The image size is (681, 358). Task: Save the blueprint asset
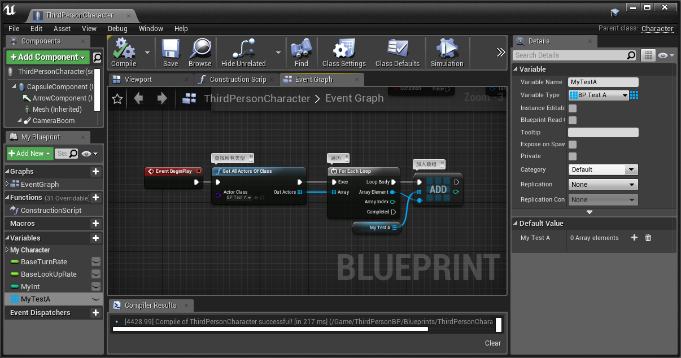pyautogui.click(x=170, y=52)
